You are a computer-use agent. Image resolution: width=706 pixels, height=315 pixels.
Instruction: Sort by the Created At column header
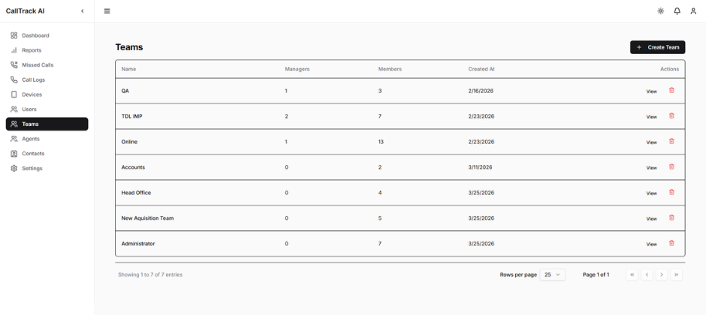coord(481,69)
